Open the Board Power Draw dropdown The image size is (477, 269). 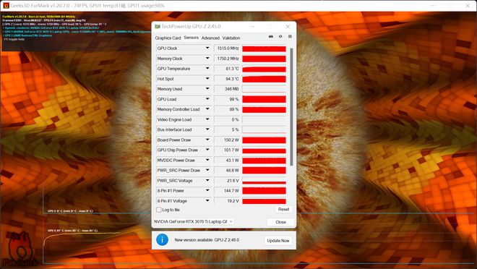click(207, 140)
